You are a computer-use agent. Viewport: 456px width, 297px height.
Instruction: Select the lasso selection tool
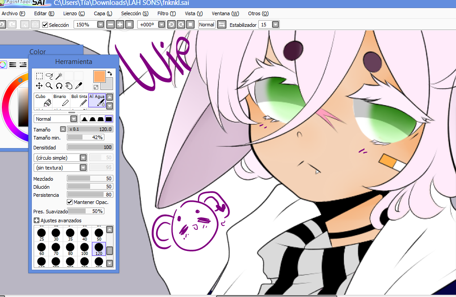coord(49,76)
